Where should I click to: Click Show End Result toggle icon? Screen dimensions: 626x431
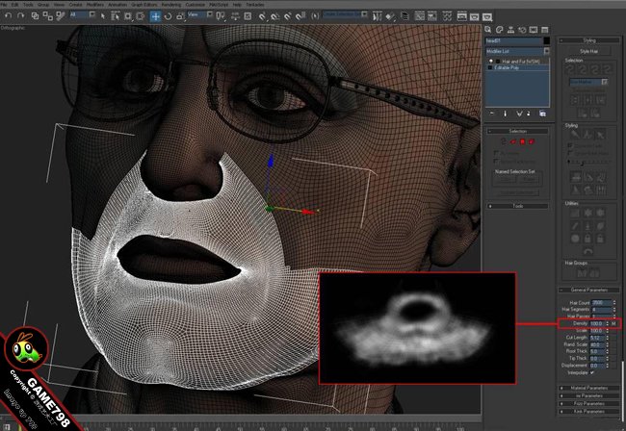click(505, 114)
